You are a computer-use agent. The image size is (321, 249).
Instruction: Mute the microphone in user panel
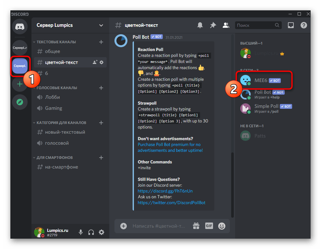click(x=80, y=232)
